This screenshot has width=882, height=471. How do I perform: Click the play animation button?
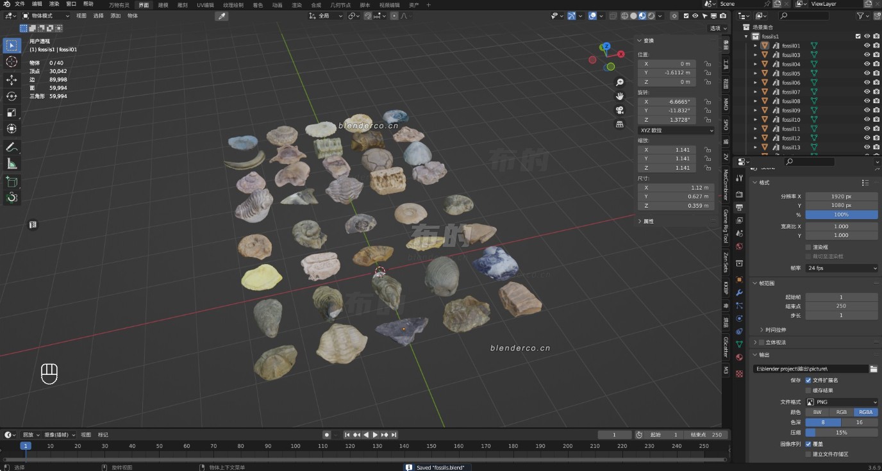[x=376, y=434]
